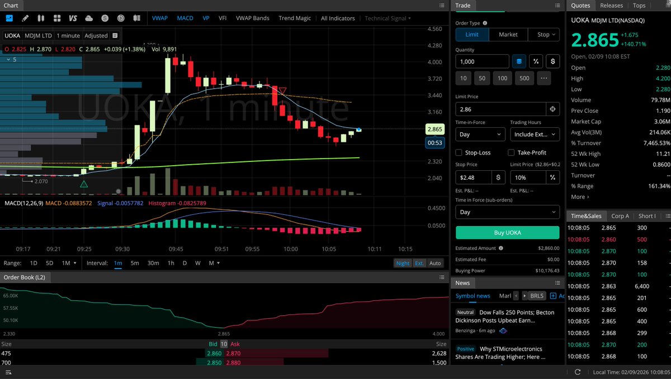Viewport: 671px width, 379px height.
Task: Select the 5m interval
Action: tap(135, 263)
